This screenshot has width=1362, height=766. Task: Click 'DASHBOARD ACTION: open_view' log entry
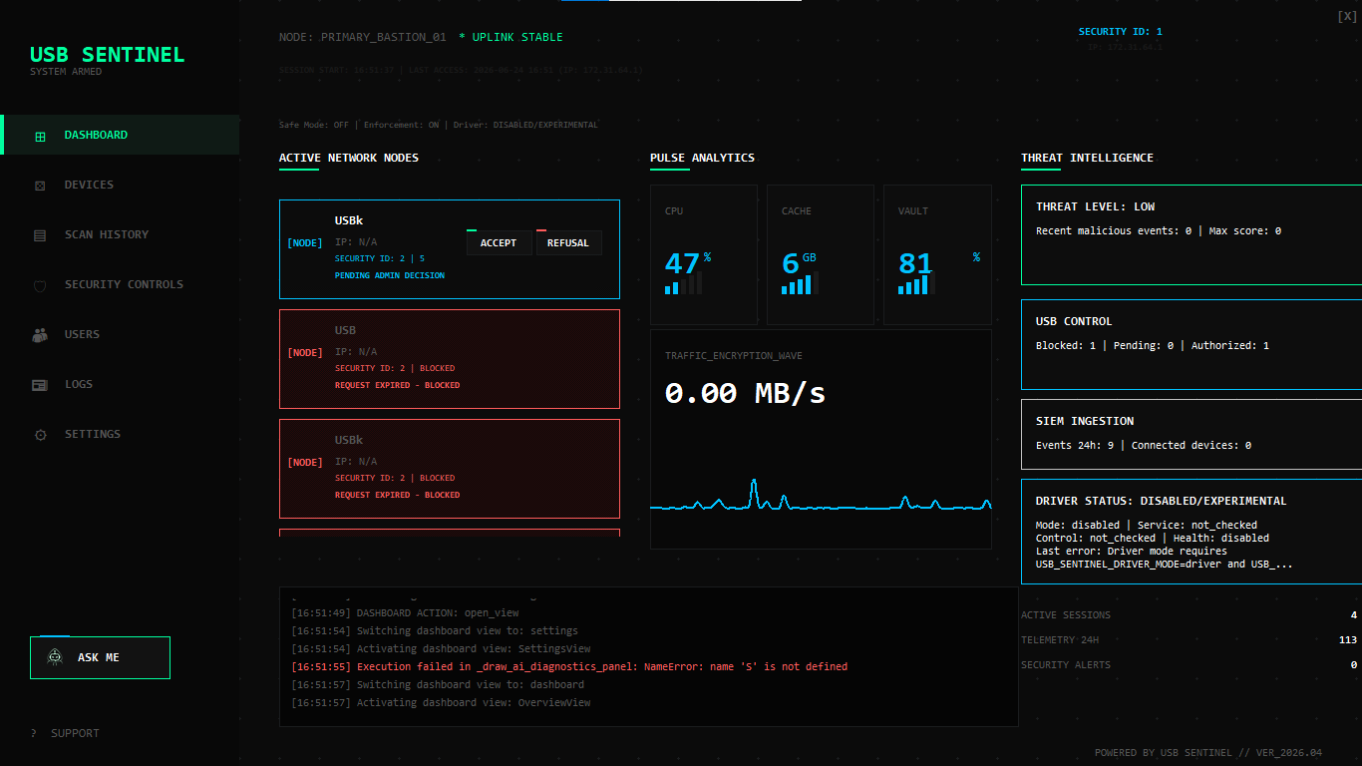(x=405, y=613)
